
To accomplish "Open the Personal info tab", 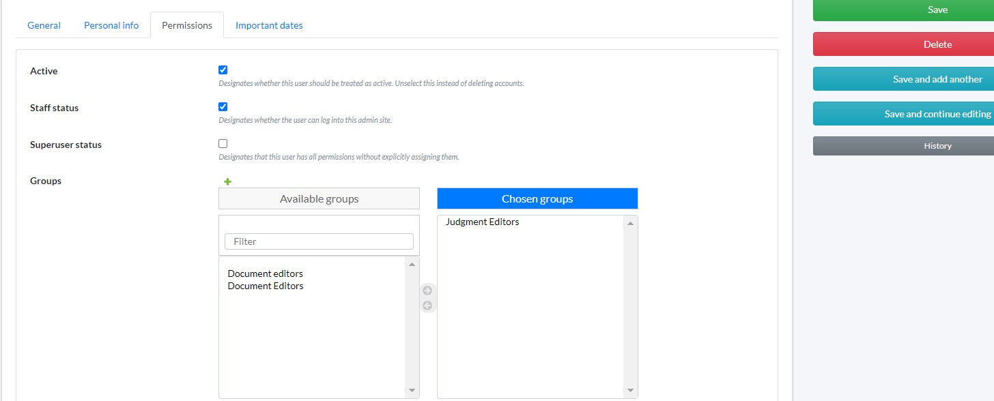I will pos(111,25).
